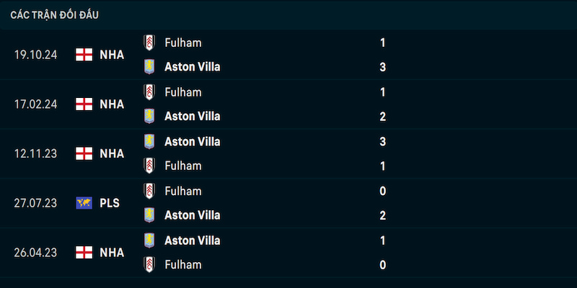Open Aston Villa team link in 26.04.23 match
This screenshot has width=577, height=288.
[193, 240]
